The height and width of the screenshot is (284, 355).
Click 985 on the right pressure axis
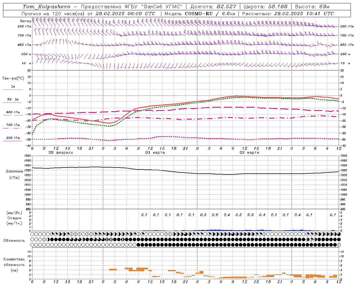(344, 209)
